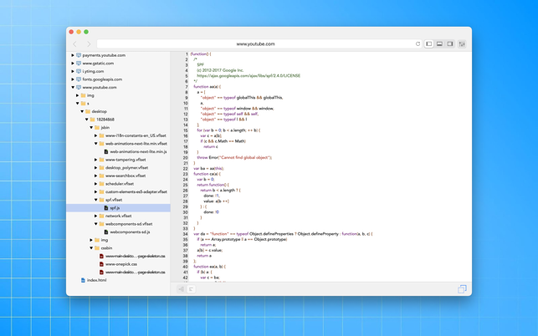Collapse the jsbin folder
This screenshot has height=336, width=538.
tap(91, 128)
